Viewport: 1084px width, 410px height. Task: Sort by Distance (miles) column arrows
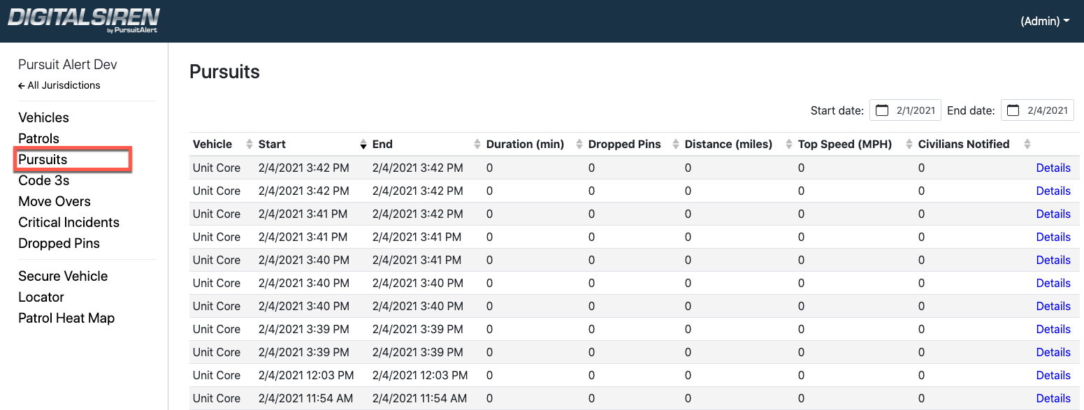789,145
